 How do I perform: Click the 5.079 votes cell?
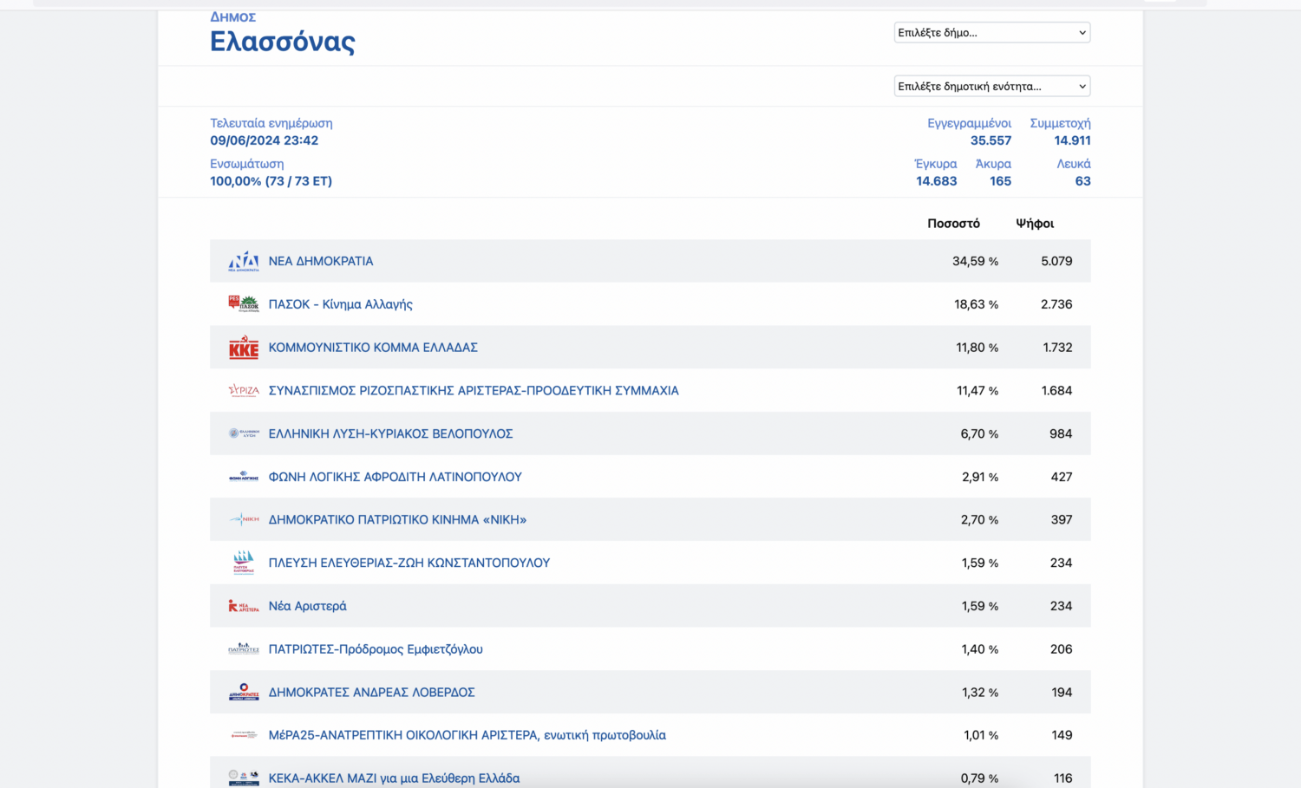[x=1057, y=261]
